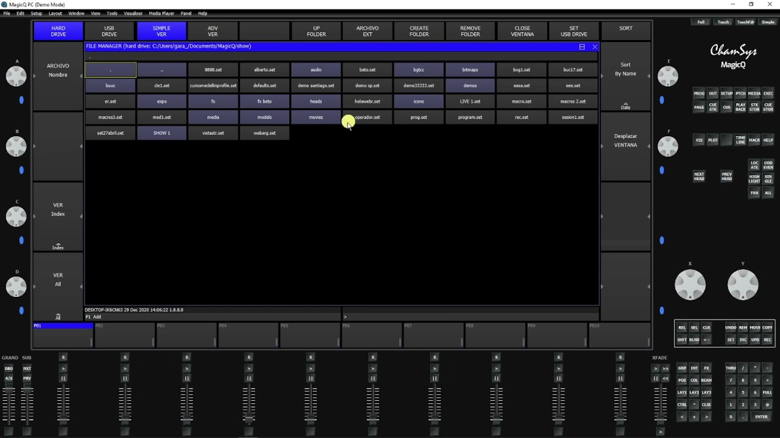Toggle the DBO blackout button

click(x=9, y=368)
